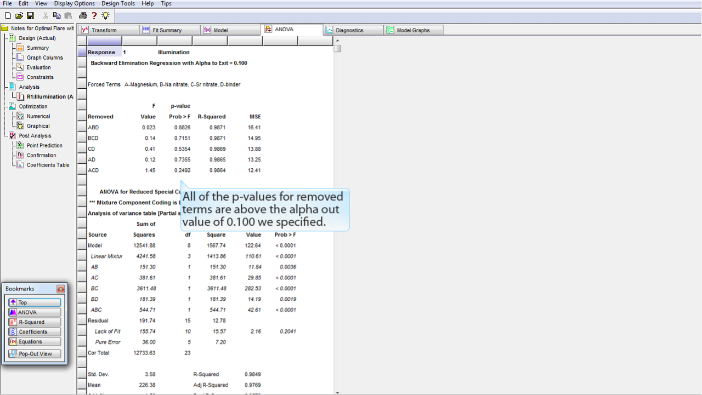Image resolution: width=702 pixels, height=395 pixels.
Task: Click the light bulb tips icon
Action: (x=105, y=16)
